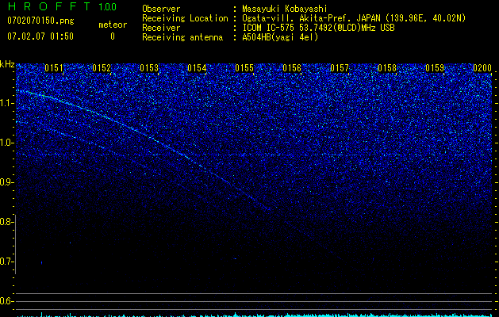499x317 pixels.
Task: Click the 0151 time marker
Action: tap(54, 67)
